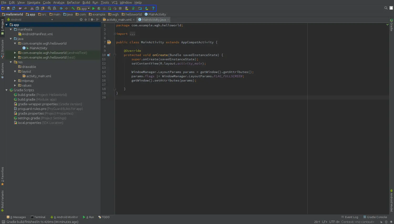
Task: Click the Synchronize toolbar icon
Action: pos(14,8)
